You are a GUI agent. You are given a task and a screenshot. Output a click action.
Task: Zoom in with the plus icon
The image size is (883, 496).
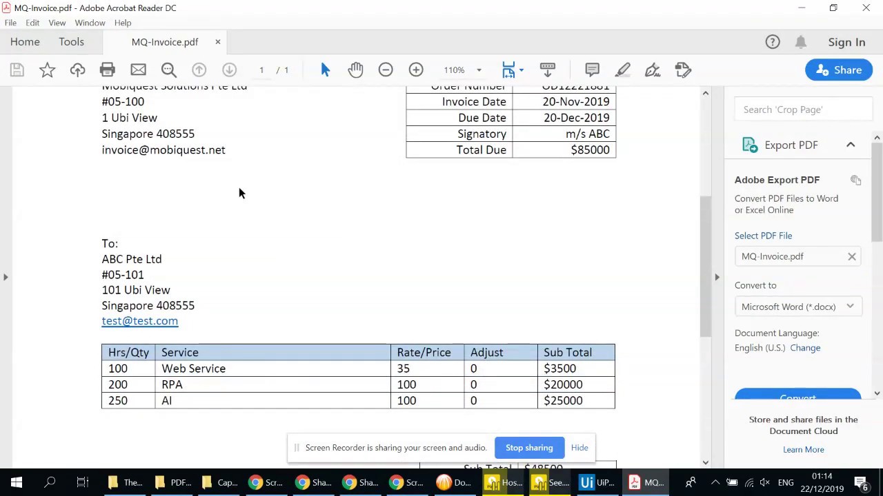click(x=416, y=70)
